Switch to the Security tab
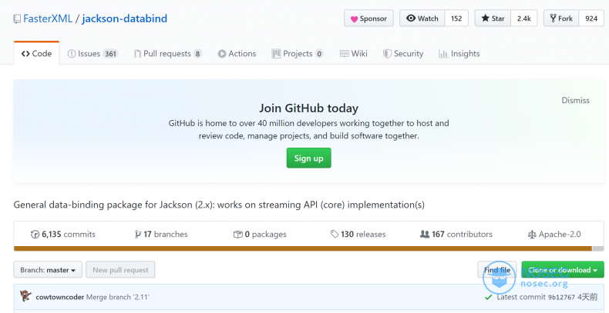 (402, 54)
